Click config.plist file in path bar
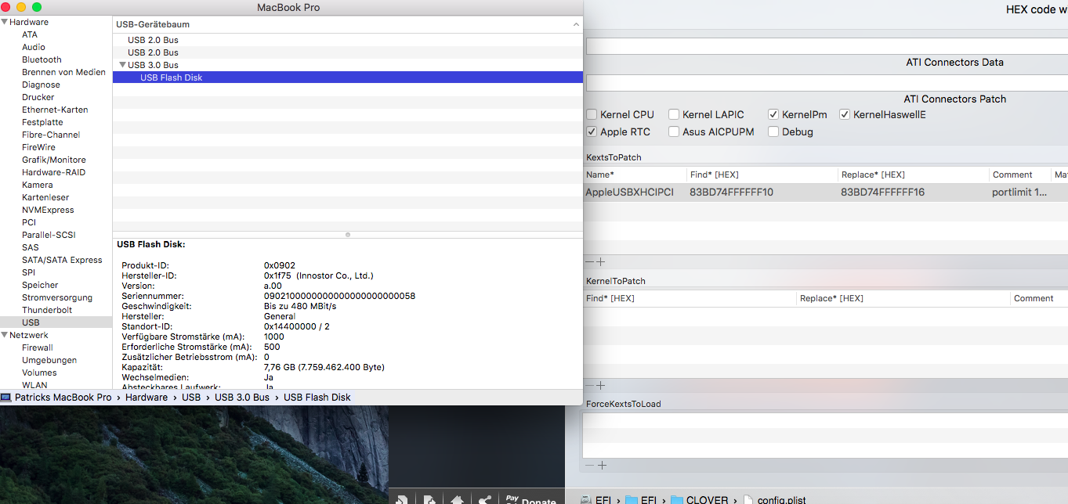1068x504 pixels. [x=774, y=500]
